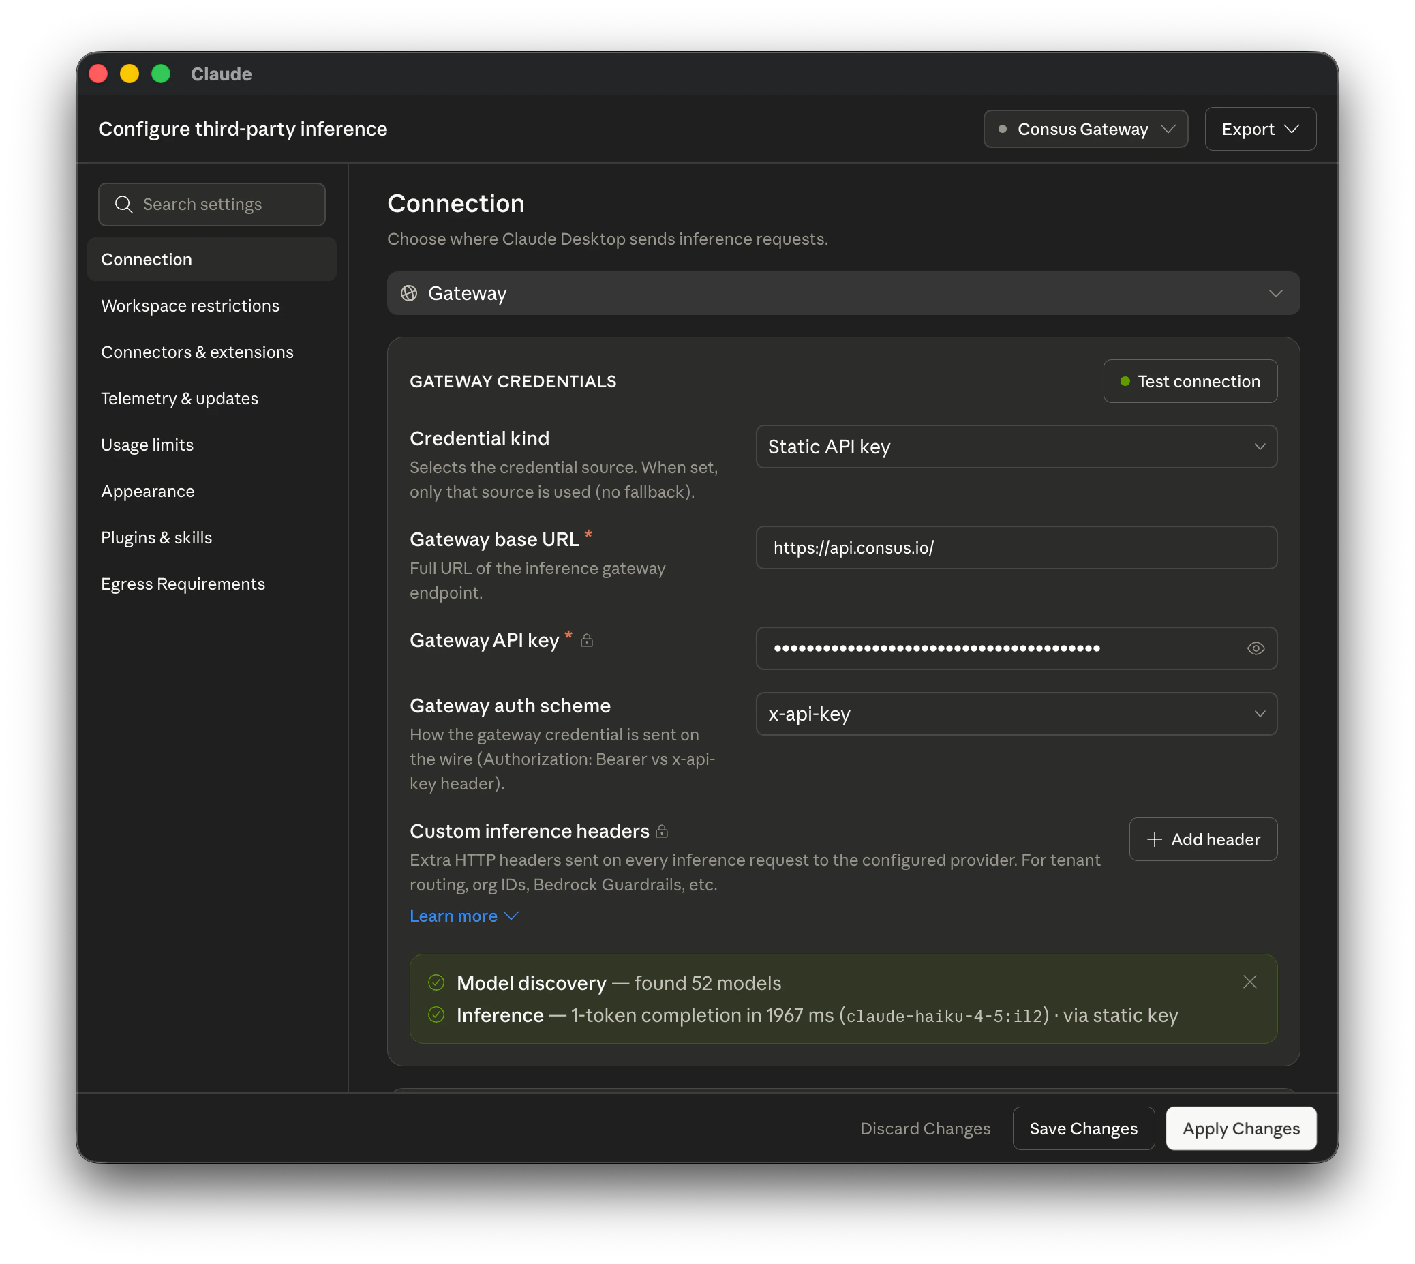
Task: Click the plus icon in Add header
Action: click(x=1154, y=840)
